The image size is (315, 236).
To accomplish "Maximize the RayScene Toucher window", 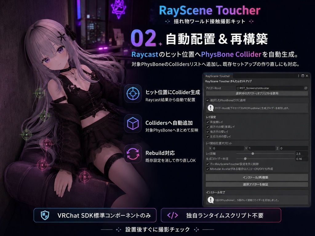I will pos(303,76).
